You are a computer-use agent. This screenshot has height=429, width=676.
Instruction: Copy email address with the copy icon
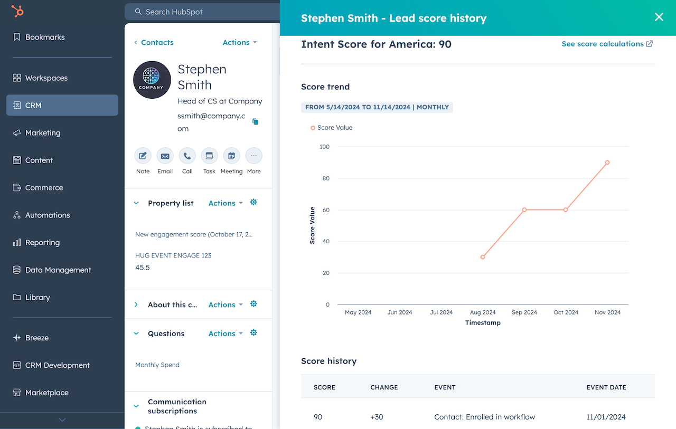click(256, 122)
